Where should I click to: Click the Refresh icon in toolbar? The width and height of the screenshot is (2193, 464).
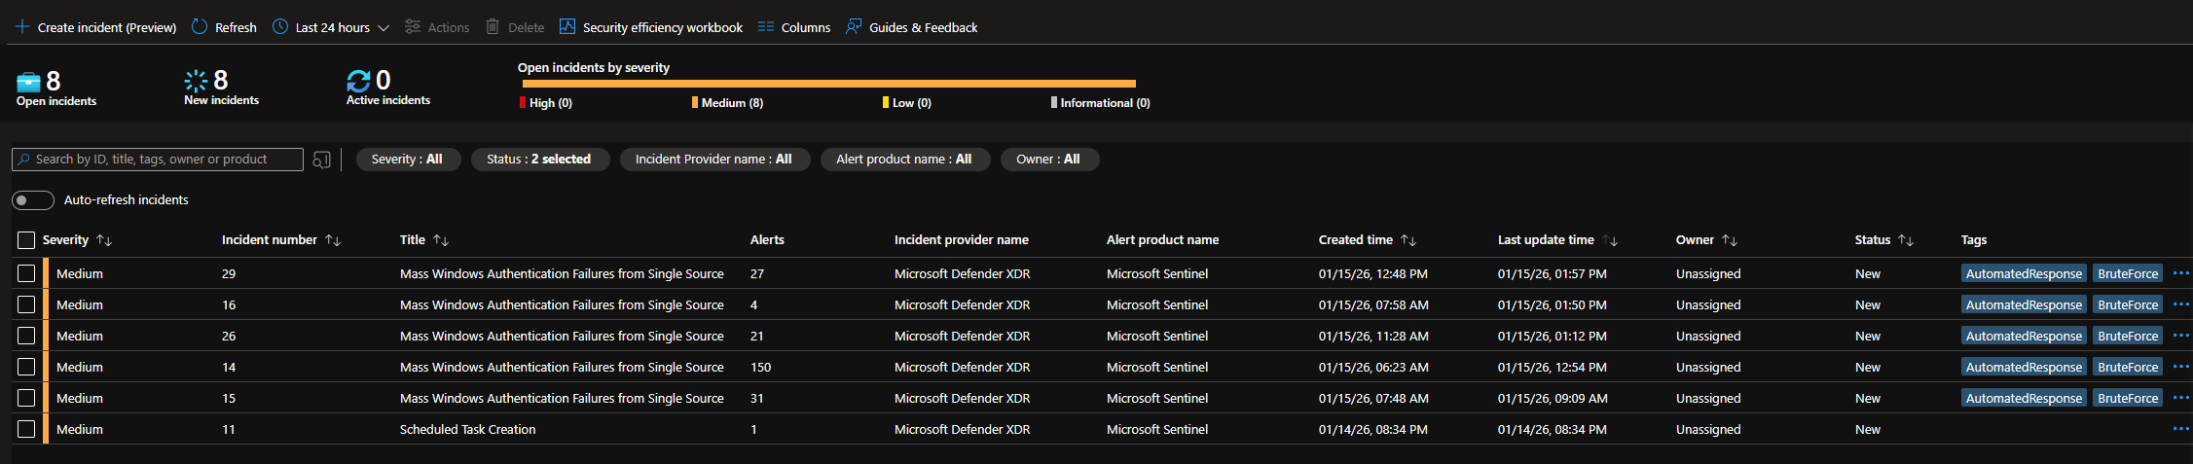point(200,27)
